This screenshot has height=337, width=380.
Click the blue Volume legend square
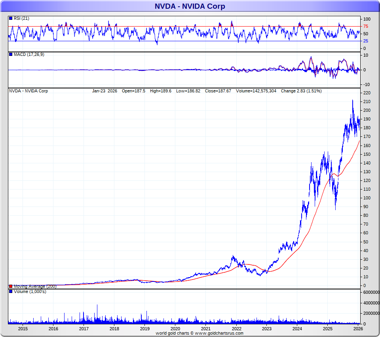[11, 291]
